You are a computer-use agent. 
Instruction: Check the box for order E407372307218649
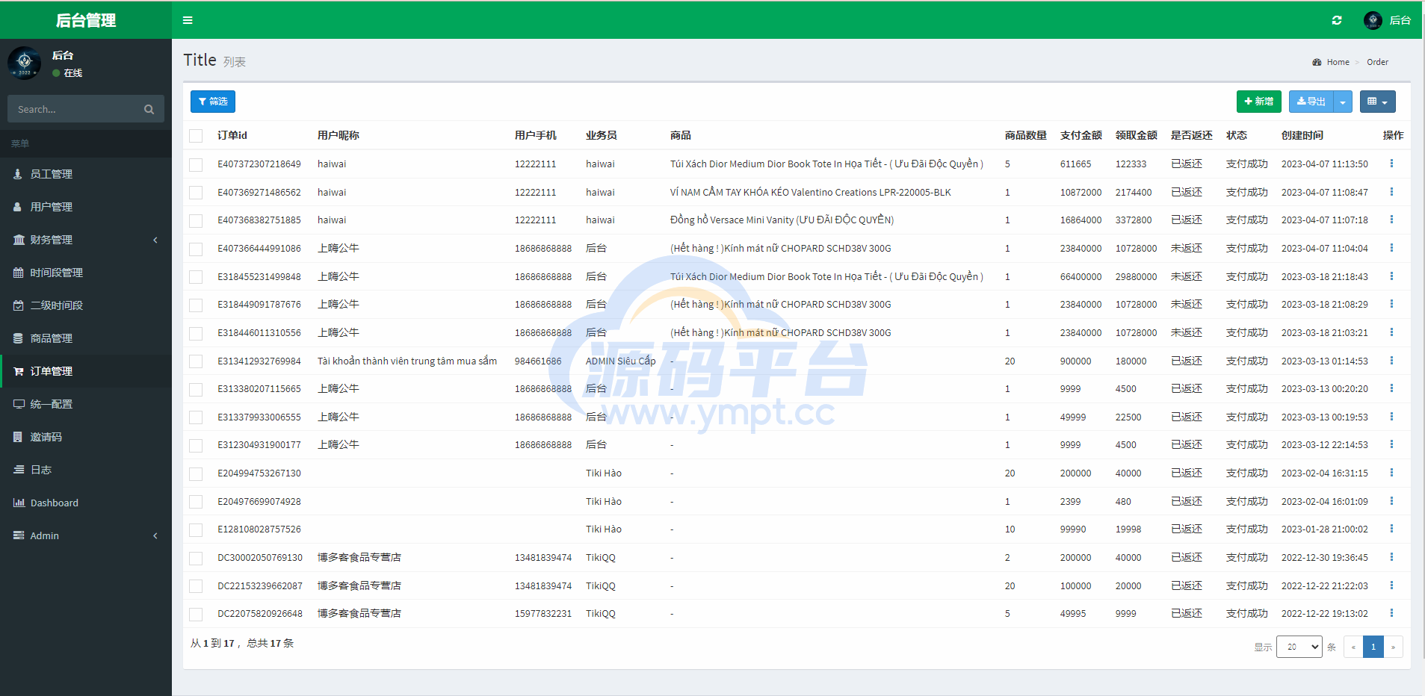pos(196,164)
